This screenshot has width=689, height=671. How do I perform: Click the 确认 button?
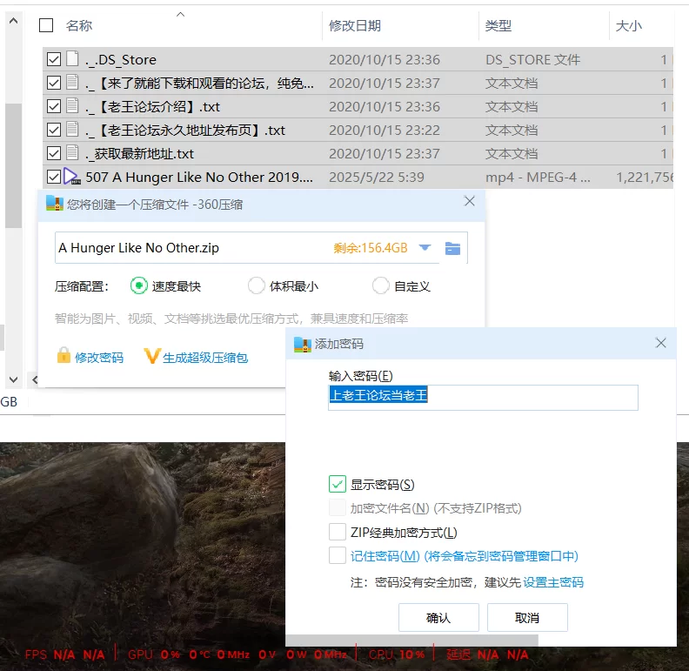[438, 617]
